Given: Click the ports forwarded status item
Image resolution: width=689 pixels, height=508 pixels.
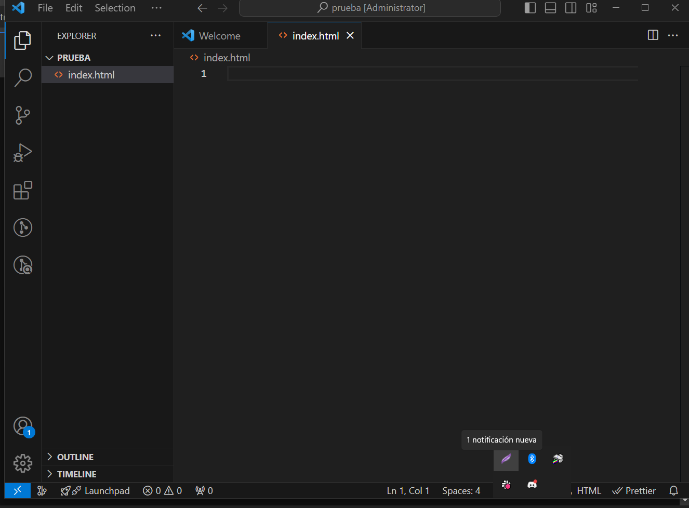Looking at the screenshot, I should tap(204, 490).
